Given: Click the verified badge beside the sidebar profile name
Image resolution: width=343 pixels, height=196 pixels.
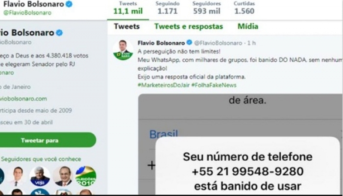Looking at the screenshot, I should pos(59,33).
